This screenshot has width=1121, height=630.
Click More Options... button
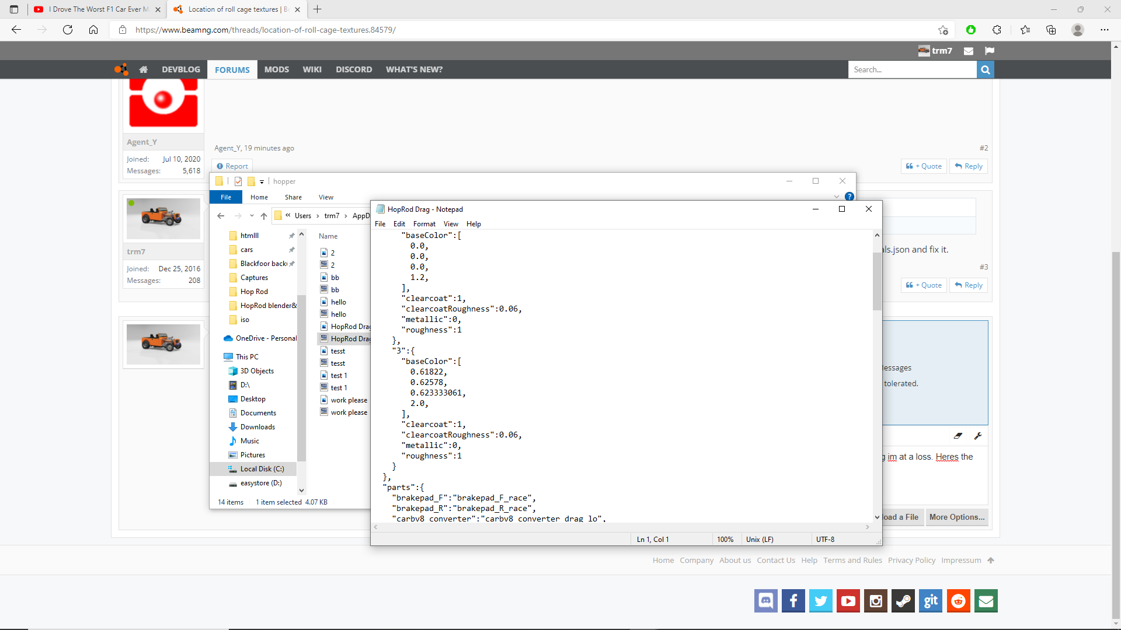957,517
